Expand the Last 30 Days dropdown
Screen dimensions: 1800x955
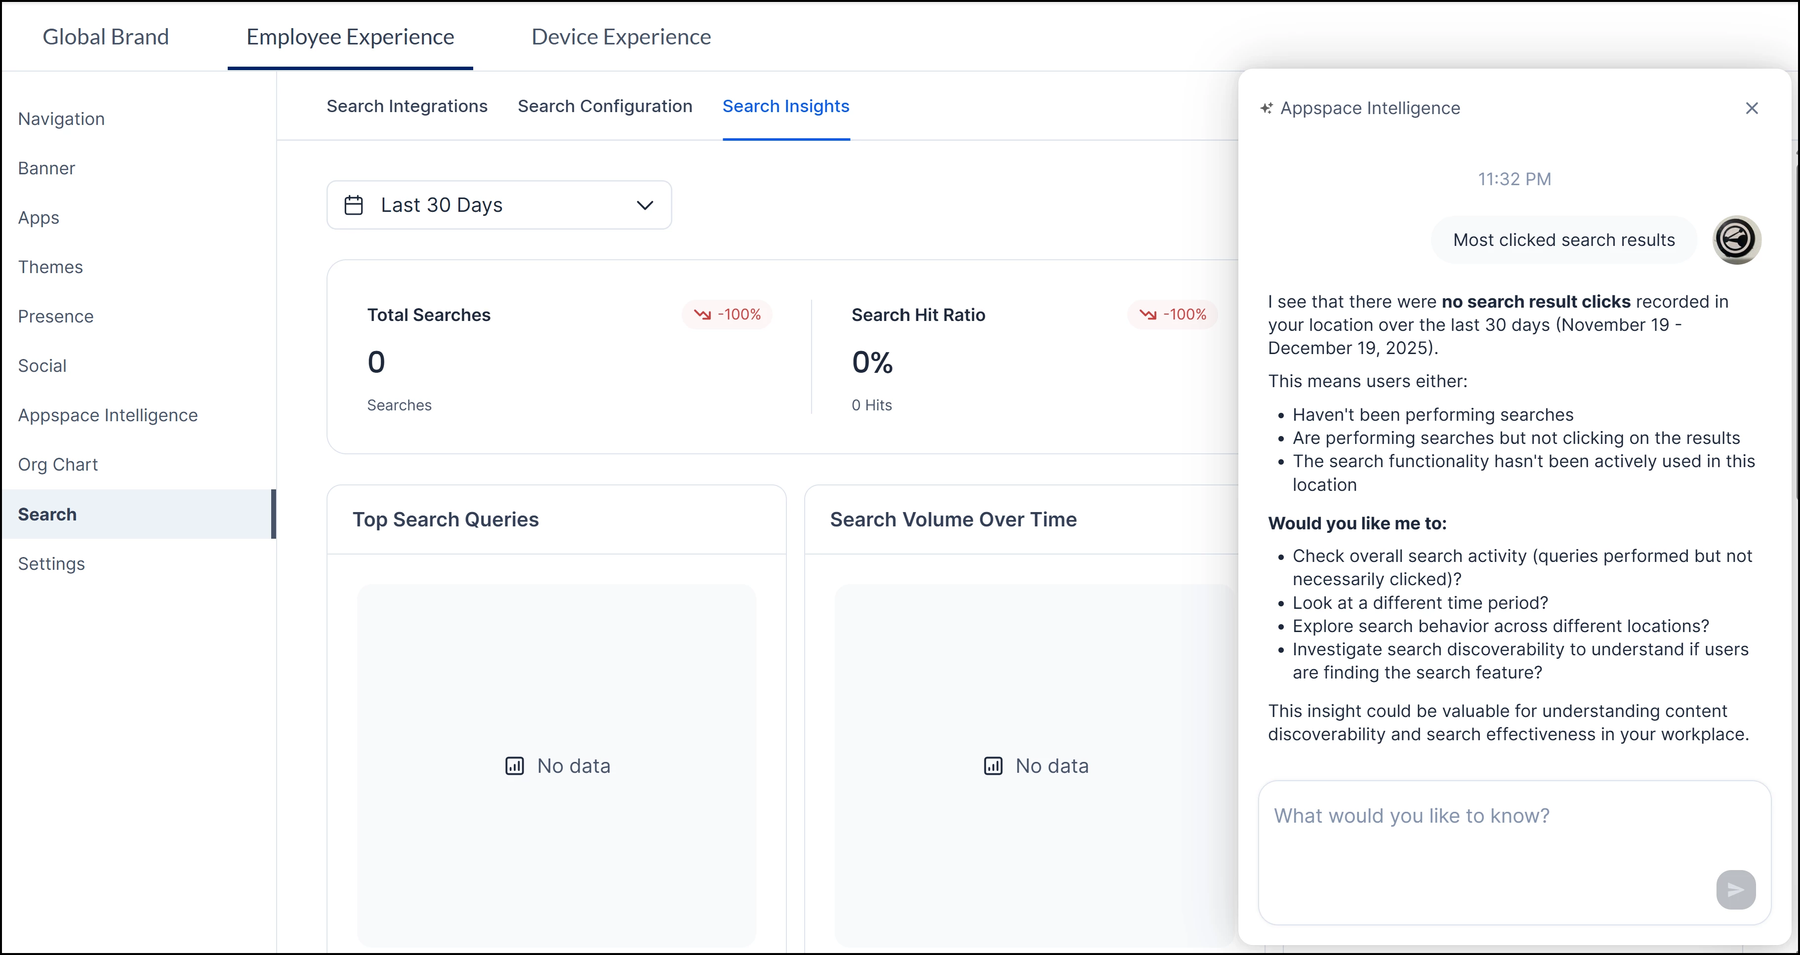pyautogui.click(x=499, y=205)
